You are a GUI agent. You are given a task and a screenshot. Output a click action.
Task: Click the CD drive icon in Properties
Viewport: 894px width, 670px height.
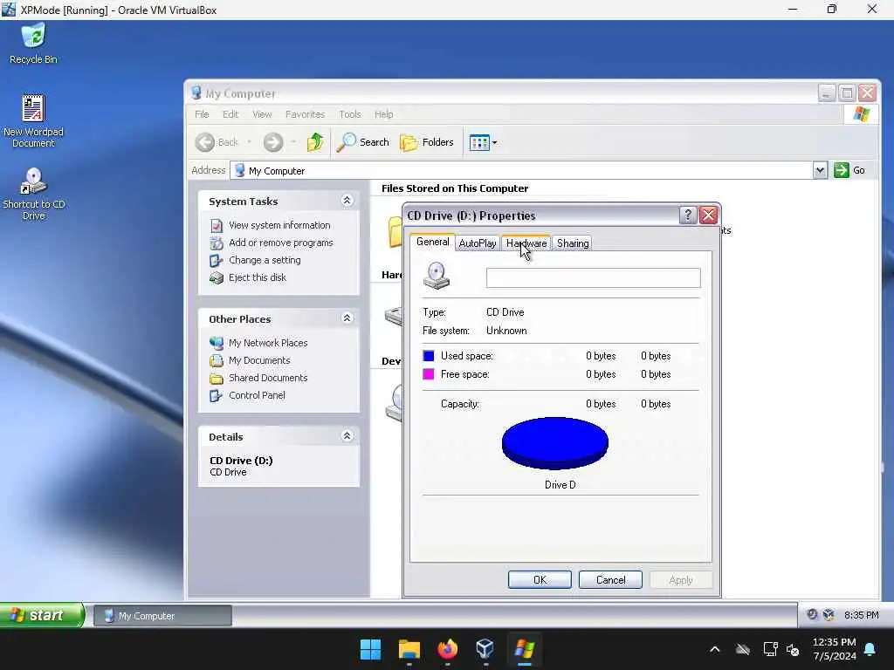click(437, 276)
